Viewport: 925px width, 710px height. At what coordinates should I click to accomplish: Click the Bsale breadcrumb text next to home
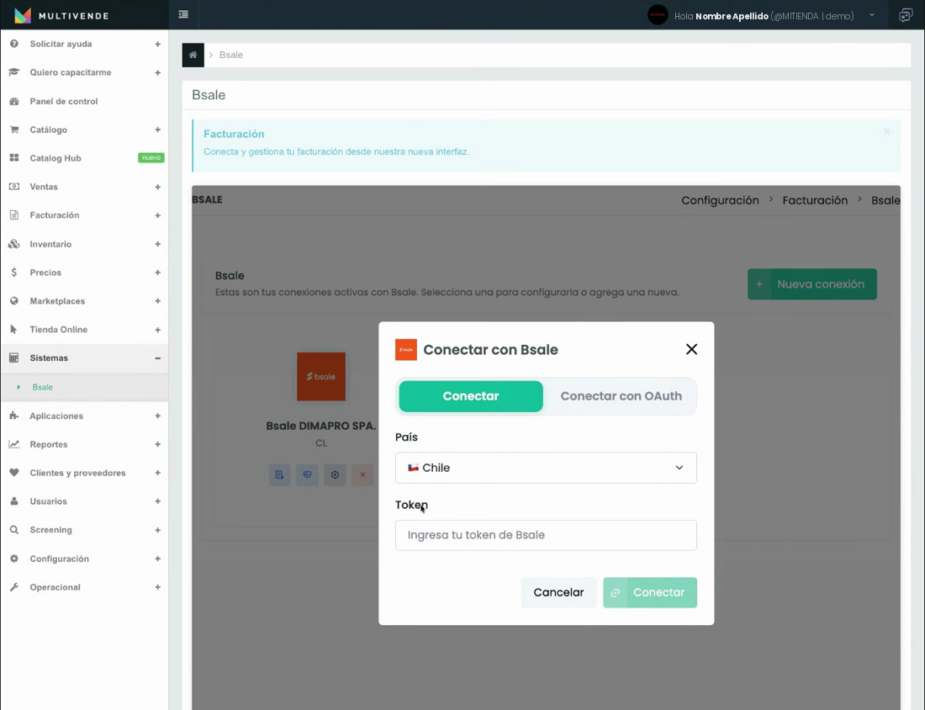(x=230, y=55)
